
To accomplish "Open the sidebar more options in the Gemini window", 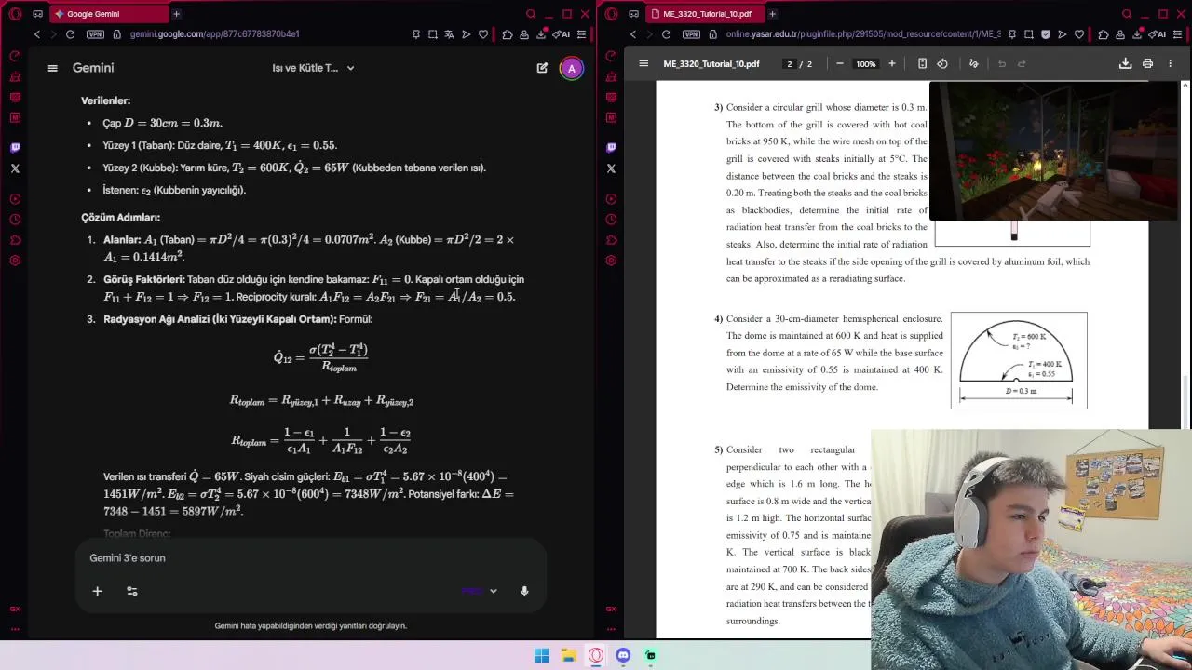I will 15,629.
